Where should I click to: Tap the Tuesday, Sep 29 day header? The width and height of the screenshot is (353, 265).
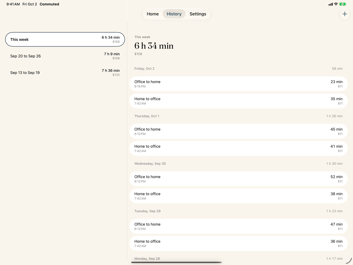click(148, 211)
